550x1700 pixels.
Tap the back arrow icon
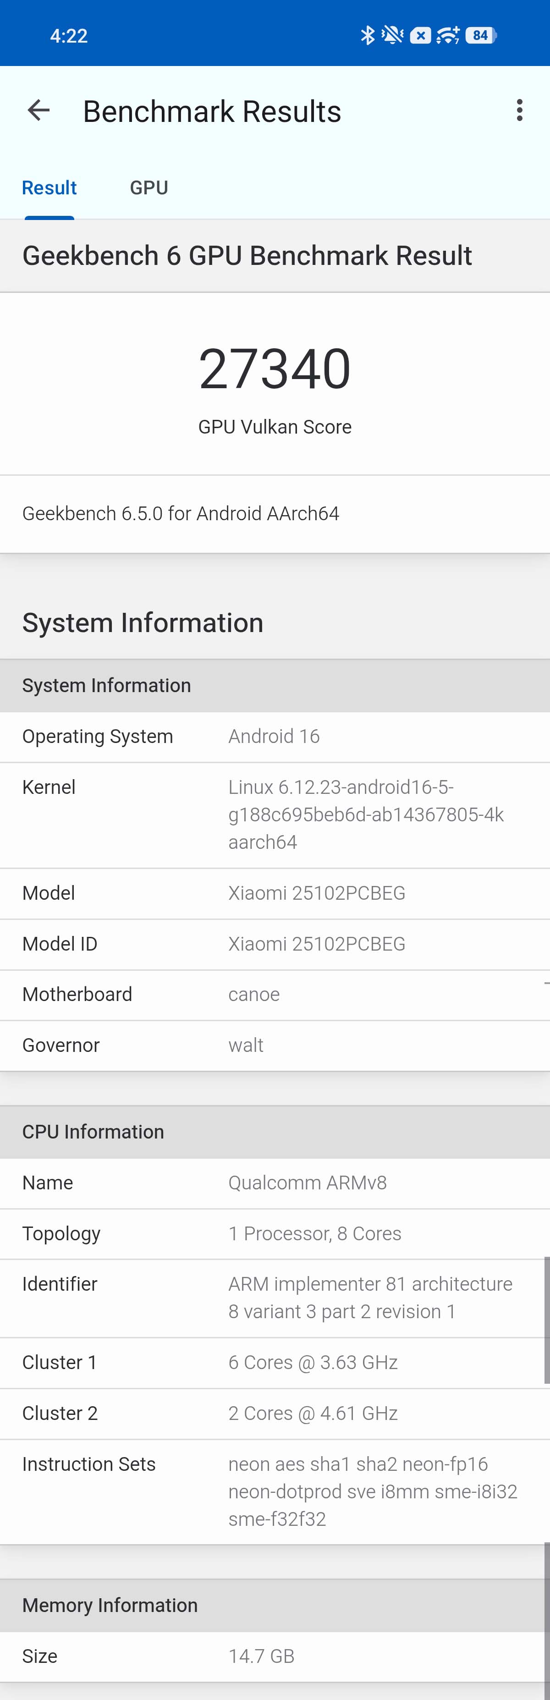tap(39, 110)
